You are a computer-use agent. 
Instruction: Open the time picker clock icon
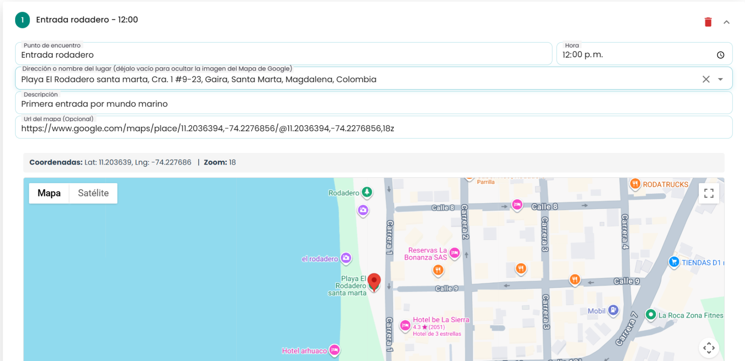click(x=721, y=55)
